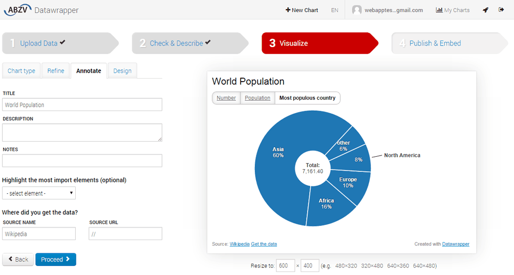Go to step 2 Check & Describe
The image size is (514, 275).
tap(190, 43)
